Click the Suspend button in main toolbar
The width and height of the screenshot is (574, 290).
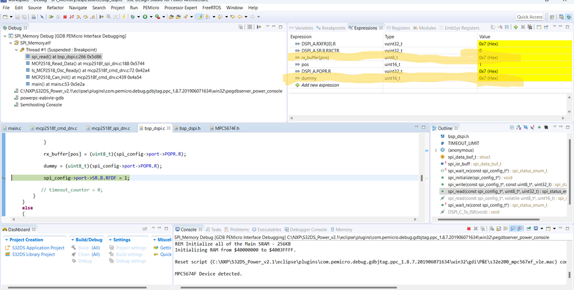(x=58, y=17)
